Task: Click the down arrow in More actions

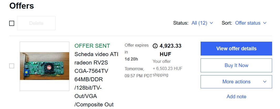Action: pos(265,82)
